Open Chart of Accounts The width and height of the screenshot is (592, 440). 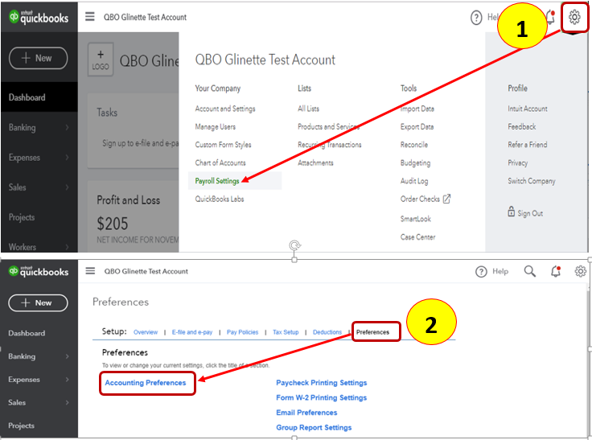click(220, 162)
